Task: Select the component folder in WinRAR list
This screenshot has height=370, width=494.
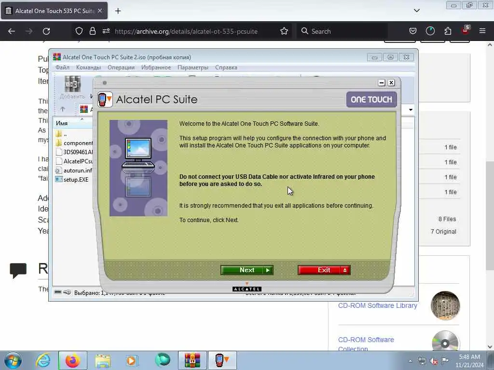Action: tap(74, 143)
